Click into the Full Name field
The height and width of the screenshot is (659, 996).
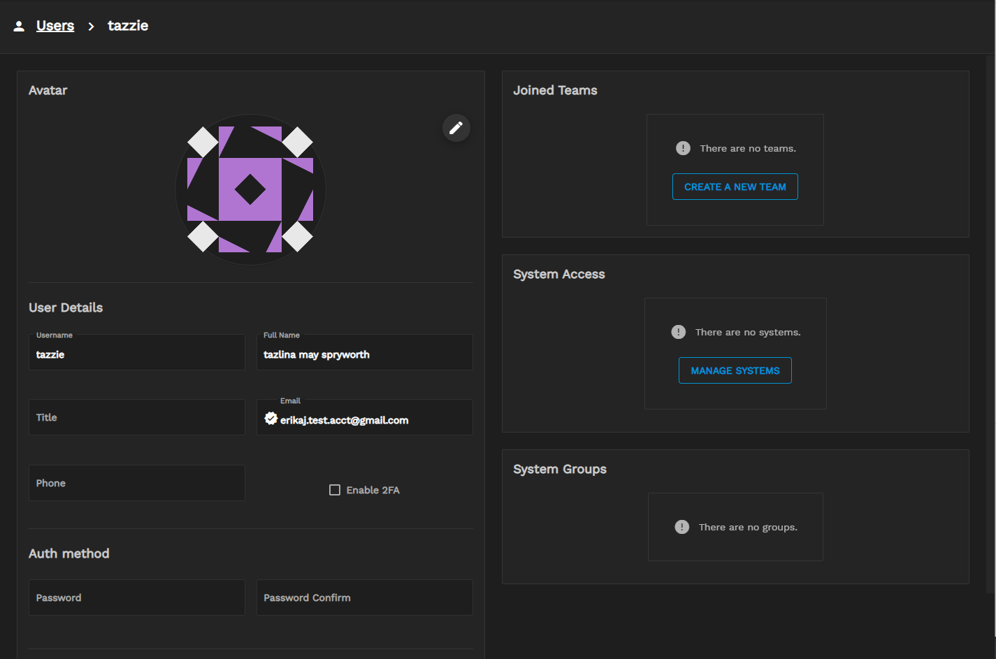364,354
